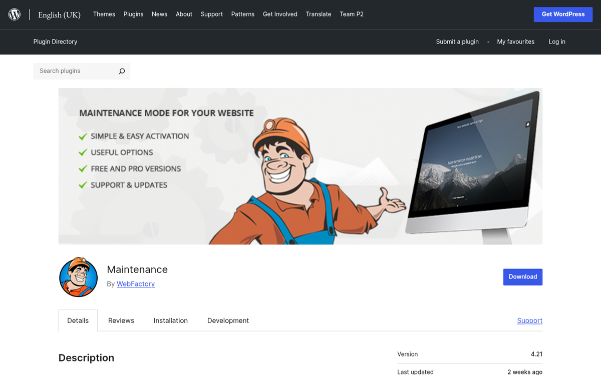
Task: Open the Support link near the tabs
Action: (x=529, y=320)
